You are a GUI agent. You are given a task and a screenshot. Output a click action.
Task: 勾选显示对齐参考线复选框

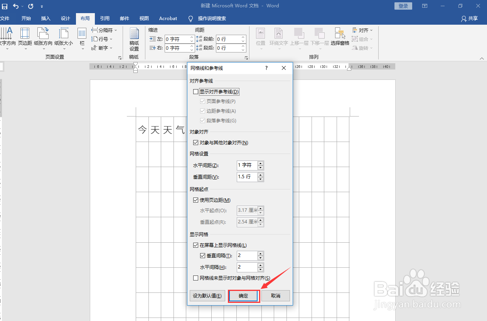pos(196,91)
